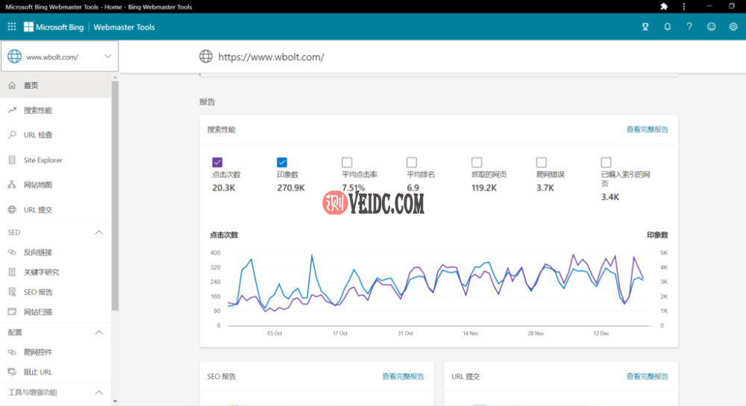This screenshot has height=406, width=746.
Task: Click the sidebar vertical scrollbar thumb
Action: click(x=115, y=194)
